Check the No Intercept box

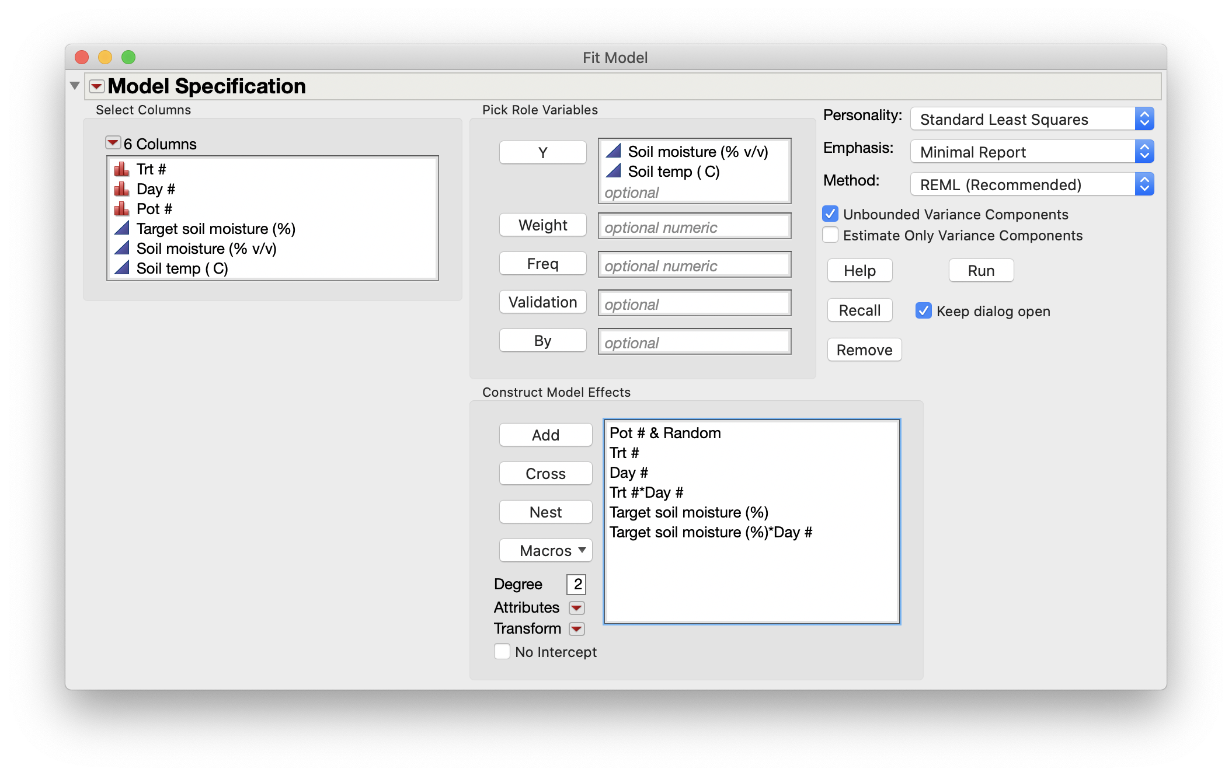click(x=502, y=652)
